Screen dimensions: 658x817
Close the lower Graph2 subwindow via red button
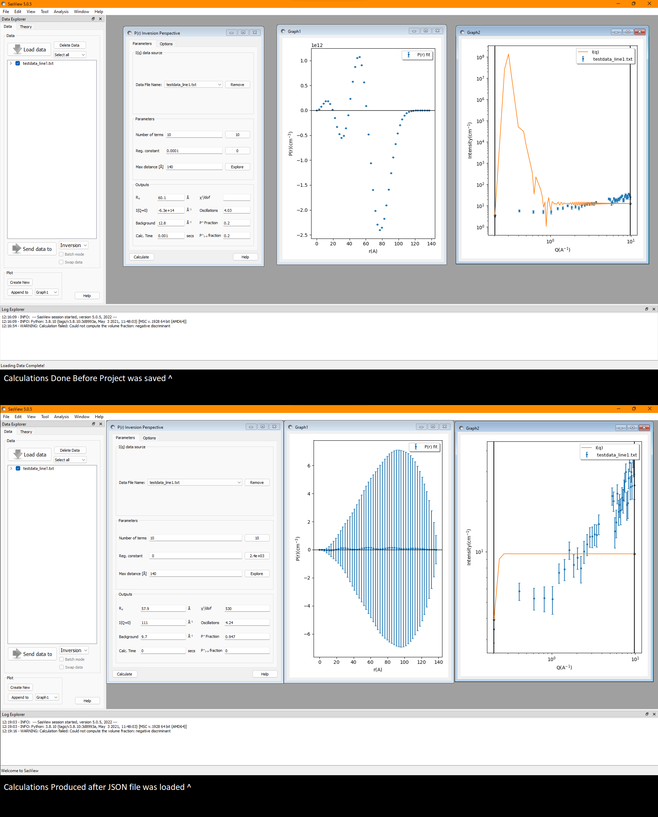coord(644,428)
